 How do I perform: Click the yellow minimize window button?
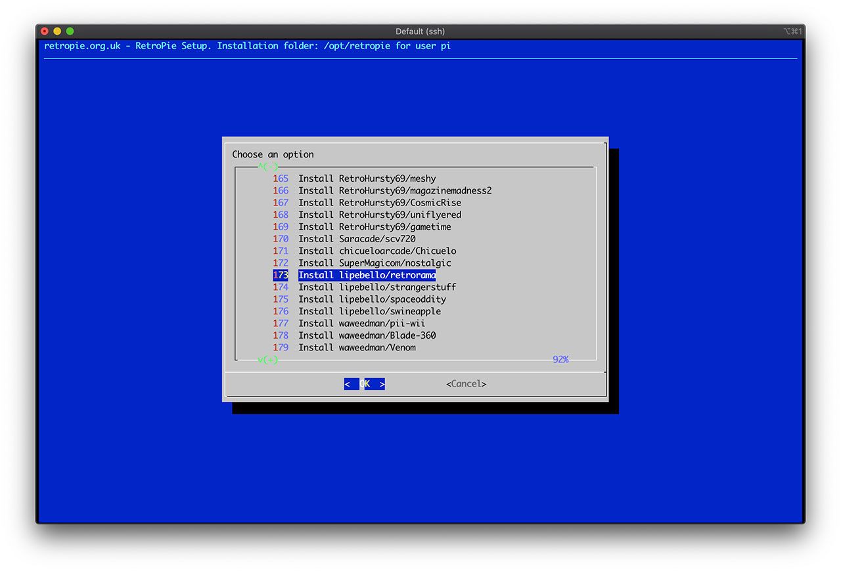(x=57, y=32)
